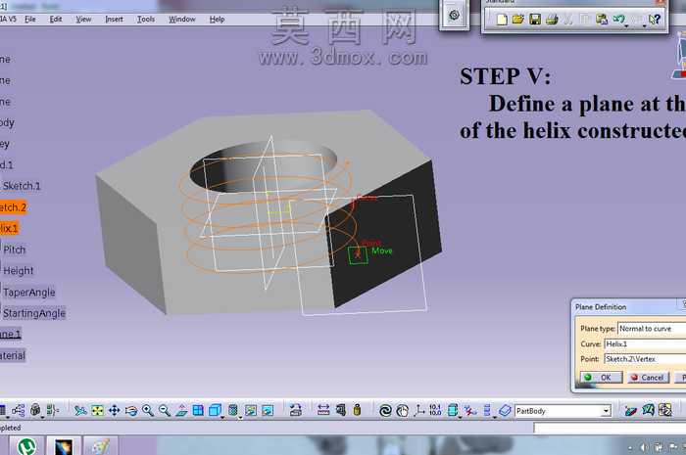Click the Open file folder icon
The height and width of the screenshot is (455, 686).
[518, 20]
